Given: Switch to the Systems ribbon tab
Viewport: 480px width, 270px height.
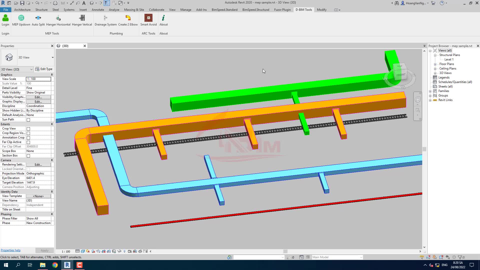Looking at the screenshot, I should pyautogui.click(x=69, y=10).
